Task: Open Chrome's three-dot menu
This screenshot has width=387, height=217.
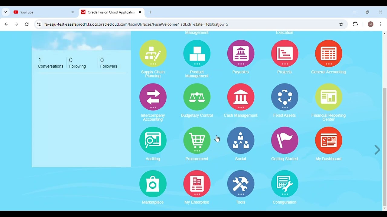Action: point(381,24)
